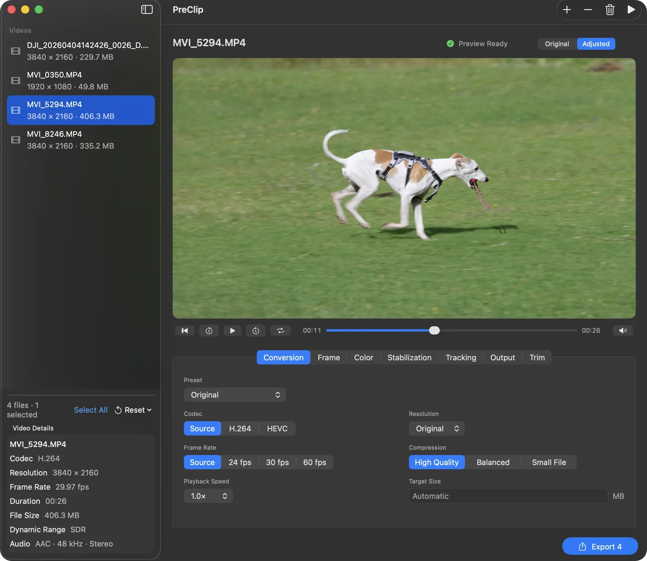
Task: Expand the Reset menu
Action: point(133,410)
